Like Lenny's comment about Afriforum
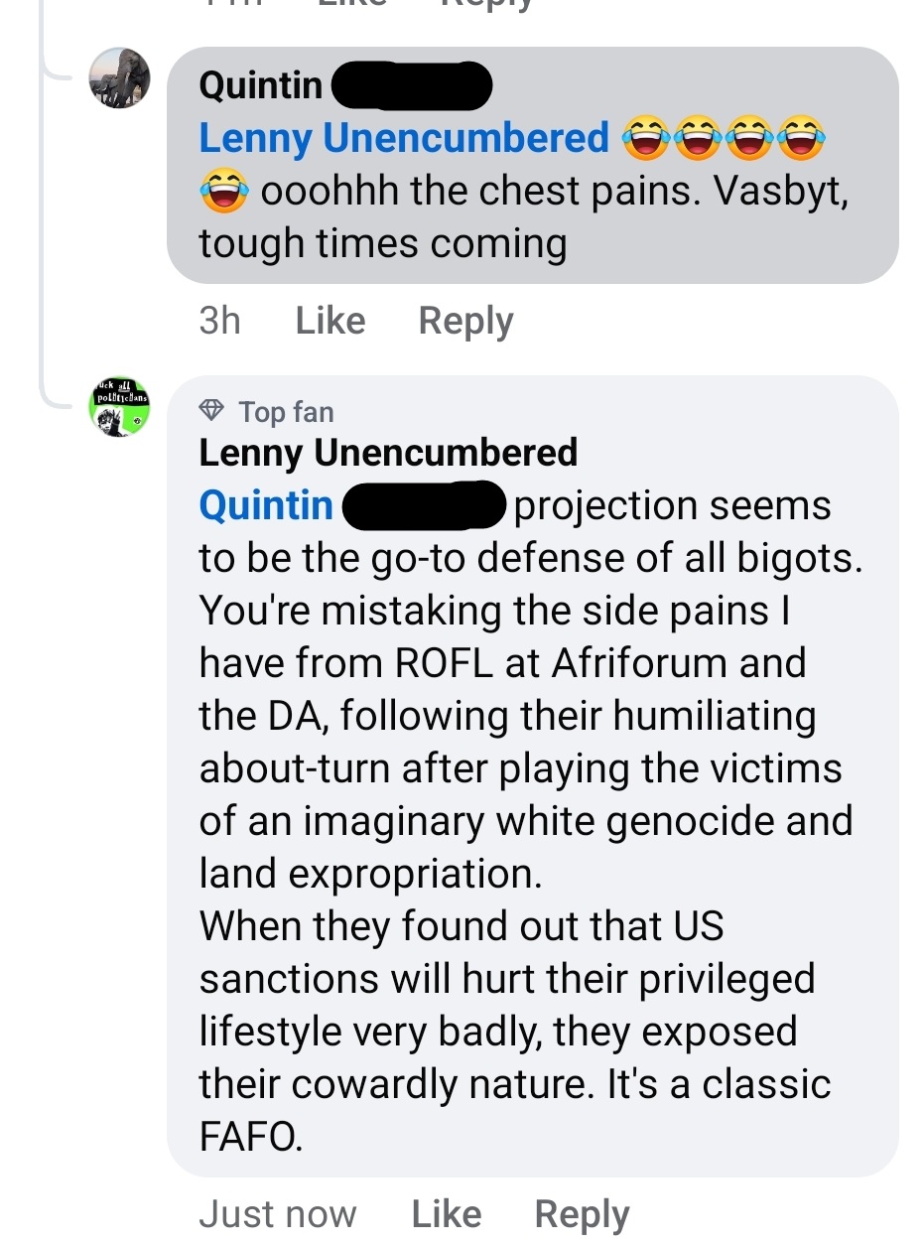The width and height of the screenshot is (924, 1245). coord(446,1214)
